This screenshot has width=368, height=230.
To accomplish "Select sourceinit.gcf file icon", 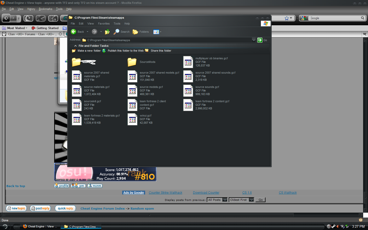I will (77, 105).
